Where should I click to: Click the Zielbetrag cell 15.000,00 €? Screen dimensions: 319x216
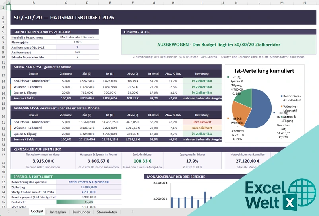pyautogui.click(x=89, y=187)
